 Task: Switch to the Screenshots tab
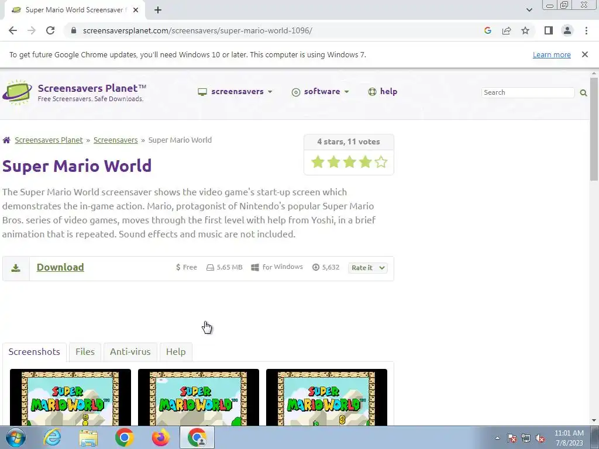35,352
